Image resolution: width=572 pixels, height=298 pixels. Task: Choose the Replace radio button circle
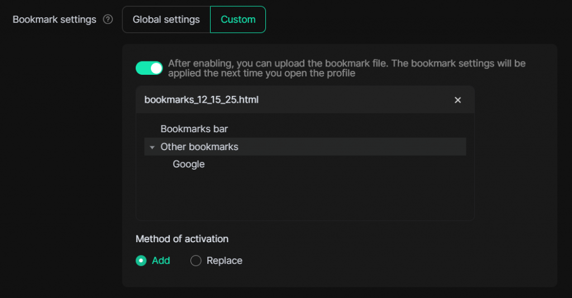[196, 261]
